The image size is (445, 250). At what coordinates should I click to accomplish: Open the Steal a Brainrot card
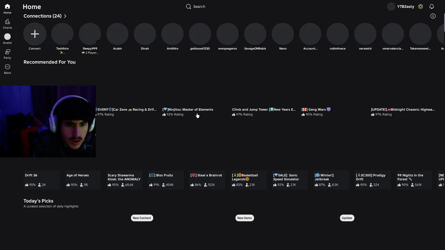click(207, 180)
